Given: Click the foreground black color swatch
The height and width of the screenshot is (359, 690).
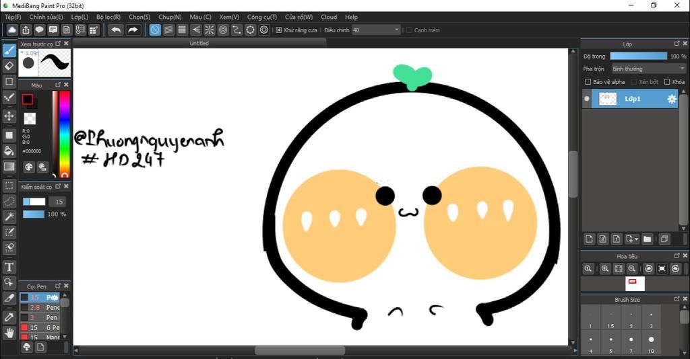Looking at the screenshot, I should (28, 99).
